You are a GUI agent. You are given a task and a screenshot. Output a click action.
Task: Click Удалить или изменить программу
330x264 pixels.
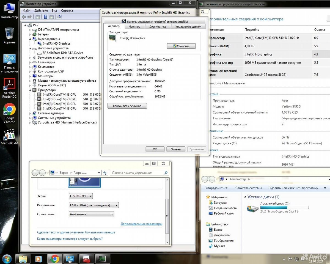point(294,188)
